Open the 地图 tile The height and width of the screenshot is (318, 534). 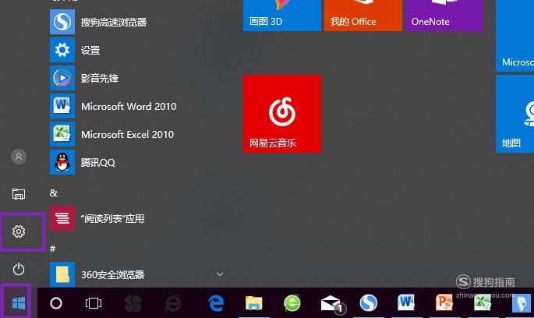point(515,114)
